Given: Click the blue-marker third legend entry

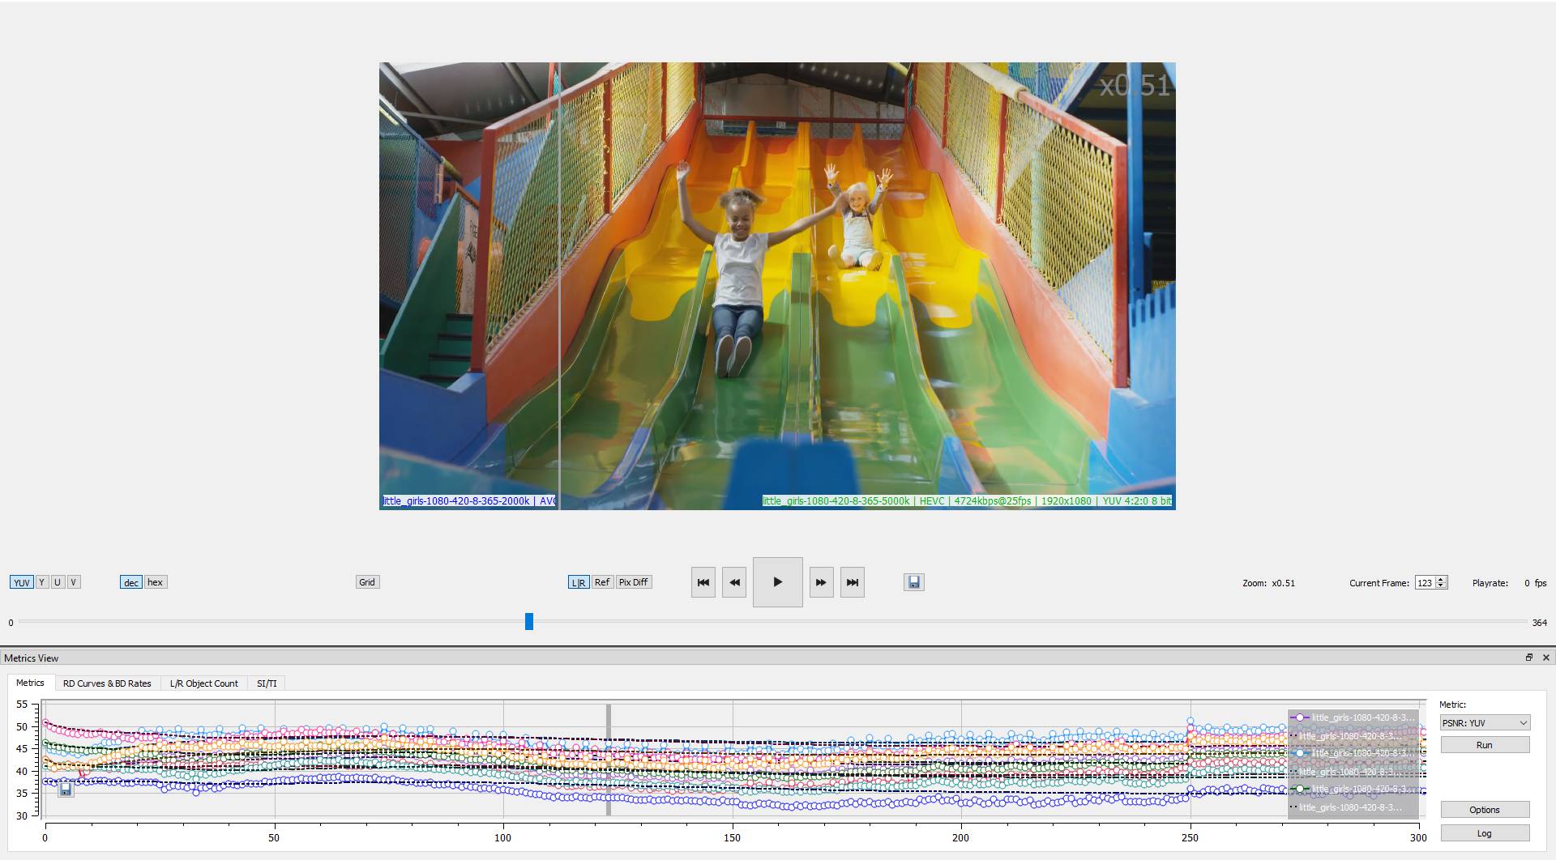Looking at the screenshot, I should (x=1353, y=753).
